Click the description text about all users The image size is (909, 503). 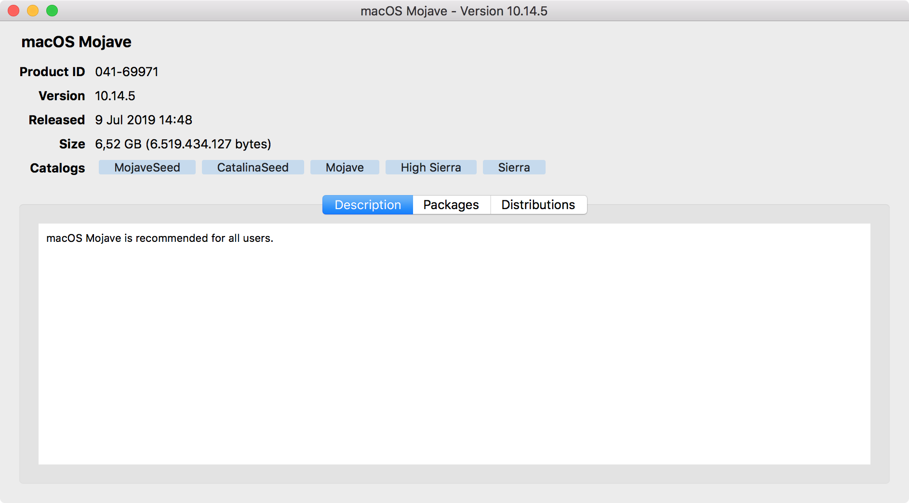point(160,238)
